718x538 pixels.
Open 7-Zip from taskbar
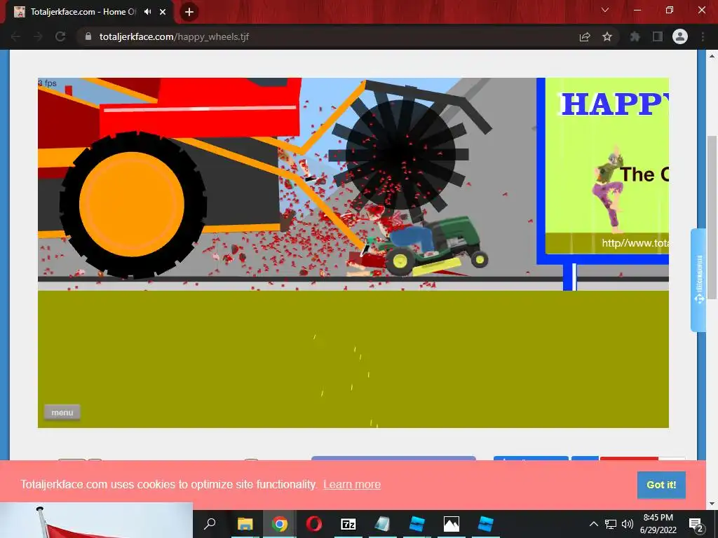coord(348,524)
